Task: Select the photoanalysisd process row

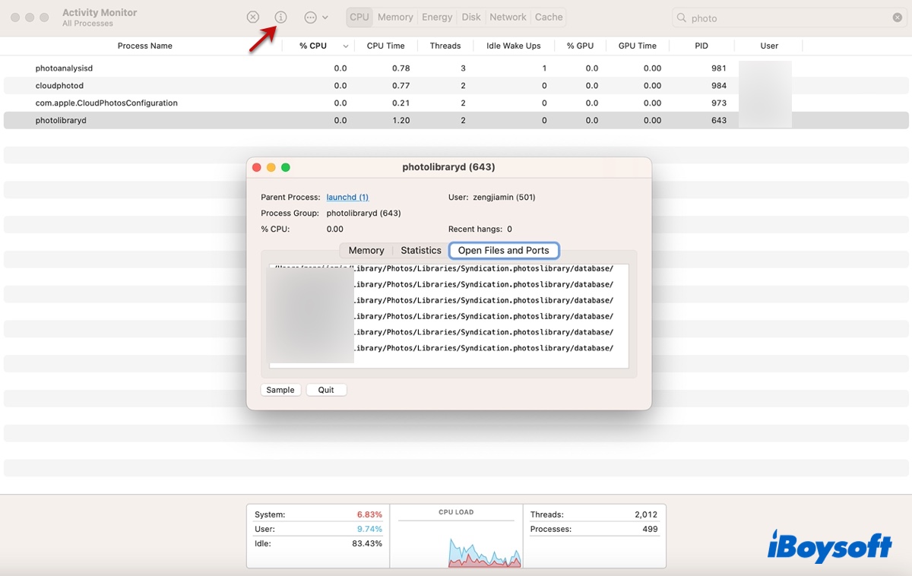Action: pos(456,68)
